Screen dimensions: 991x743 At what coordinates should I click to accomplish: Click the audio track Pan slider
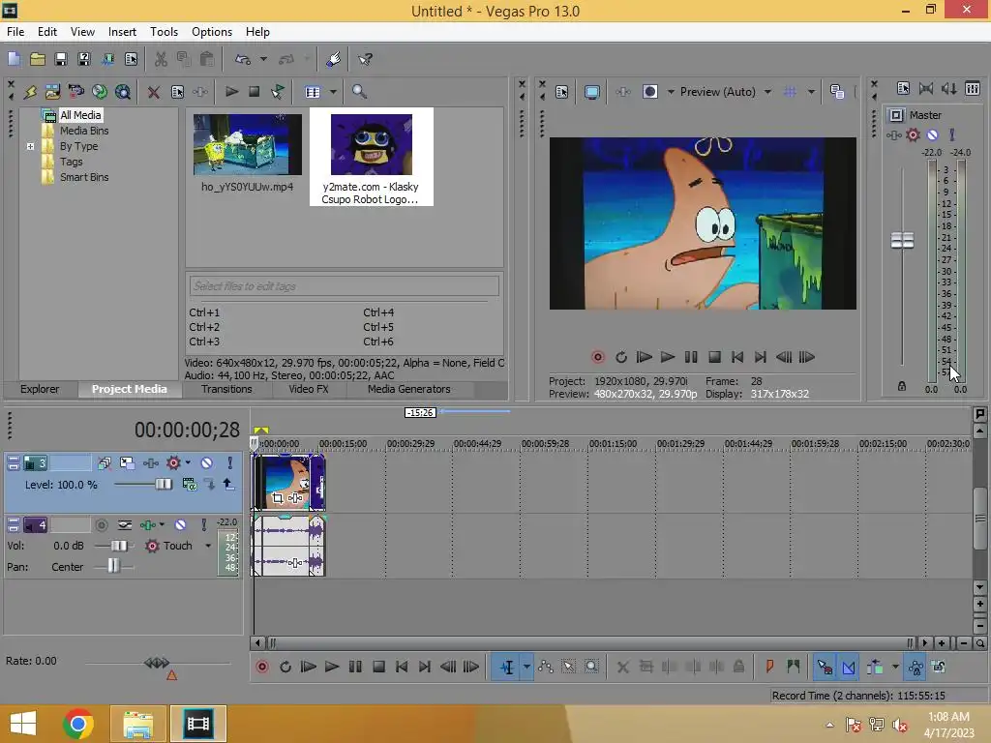113,565
